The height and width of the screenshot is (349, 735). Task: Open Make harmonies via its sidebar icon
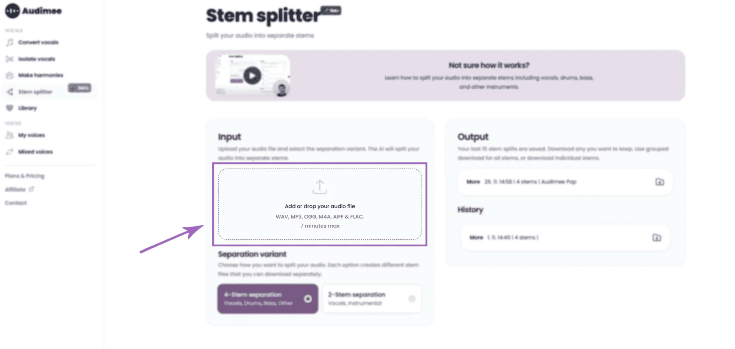click(x=10, y=75)
